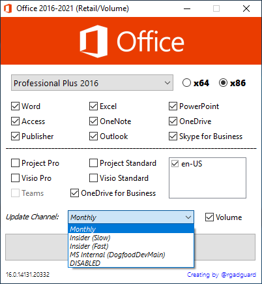The image size is (262, 284).
Task: Pick DISABLED in the update channel list
Action: pyautogui.click(x=131, y=263)
